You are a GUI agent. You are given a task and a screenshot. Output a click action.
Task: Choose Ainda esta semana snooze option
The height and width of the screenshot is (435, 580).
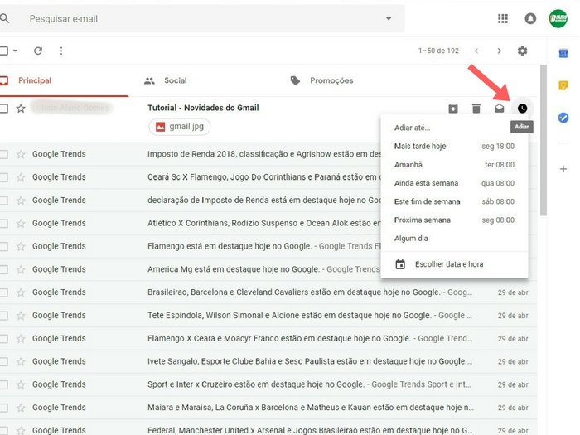(454, 183)
